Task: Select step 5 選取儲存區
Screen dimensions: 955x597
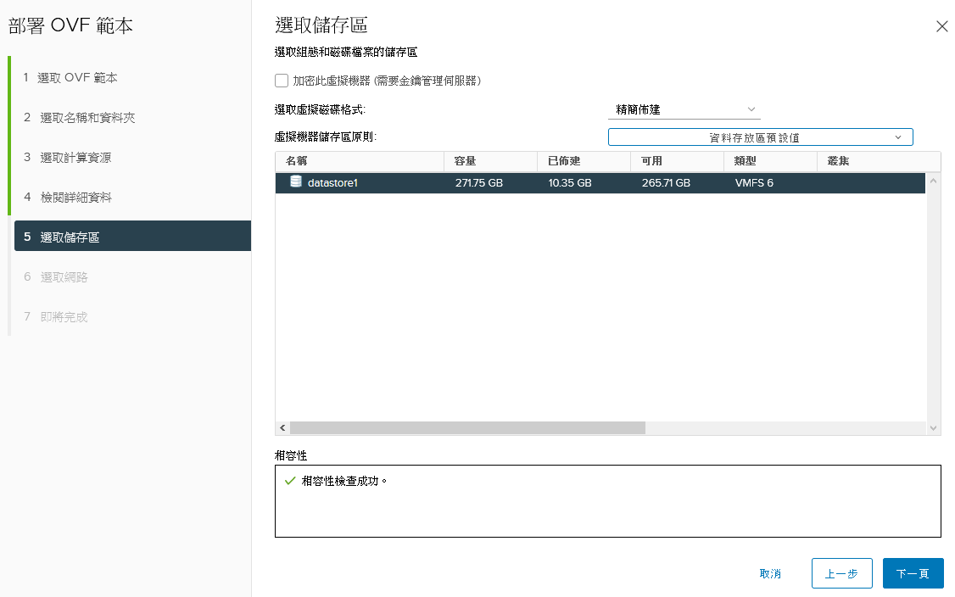Action: pos(133,236)
